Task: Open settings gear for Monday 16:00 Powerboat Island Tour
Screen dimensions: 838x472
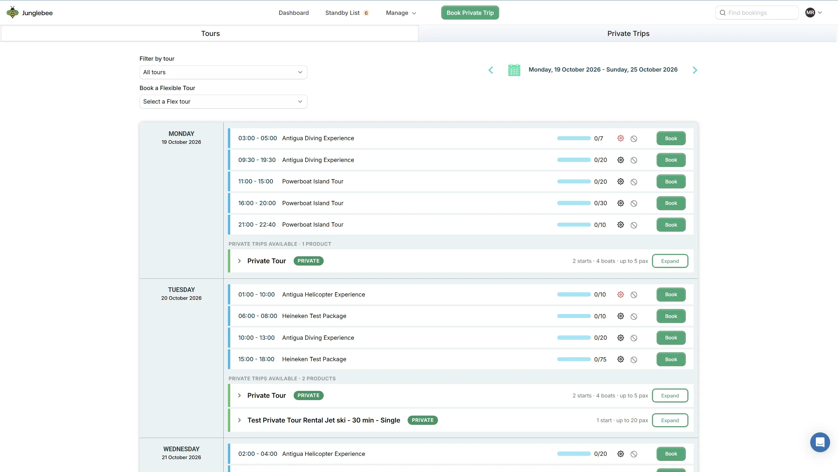Action: tap(621, 203)
